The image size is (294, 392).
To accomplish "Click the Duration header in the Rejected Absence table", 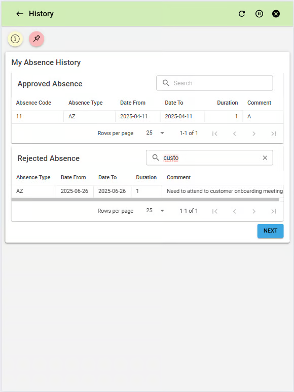I will pyautogui.click(x=146, y=177).
